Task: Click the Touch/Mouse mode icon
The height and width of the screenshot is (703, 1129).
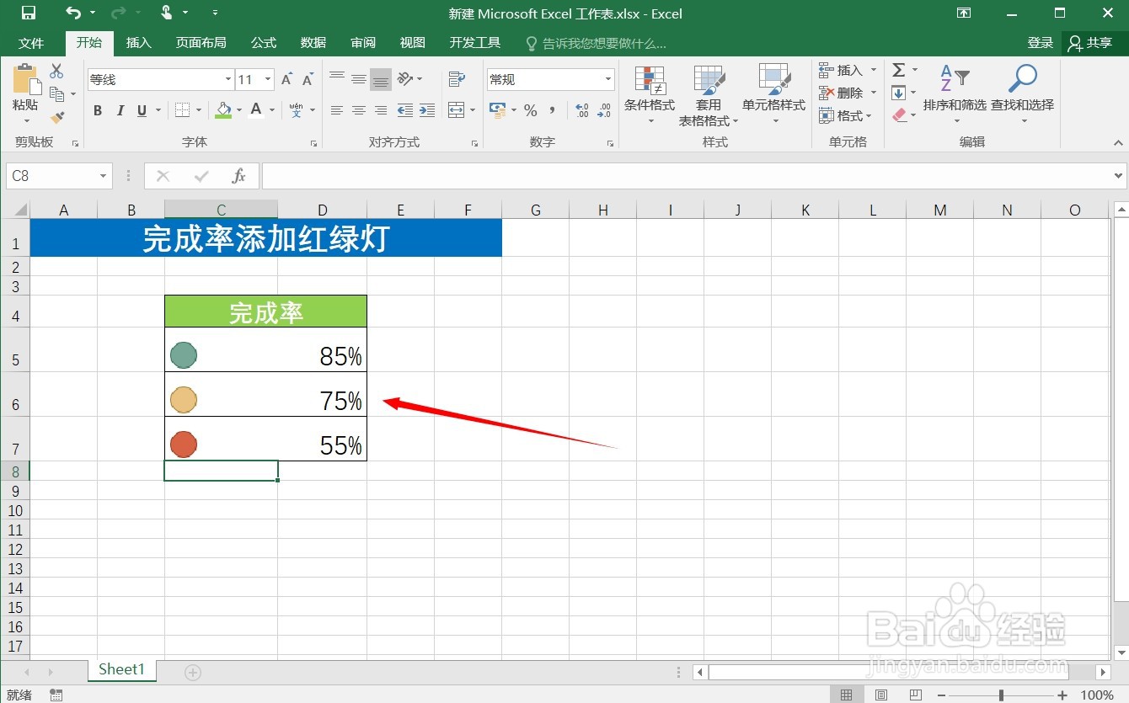Action: pos(166,13)
